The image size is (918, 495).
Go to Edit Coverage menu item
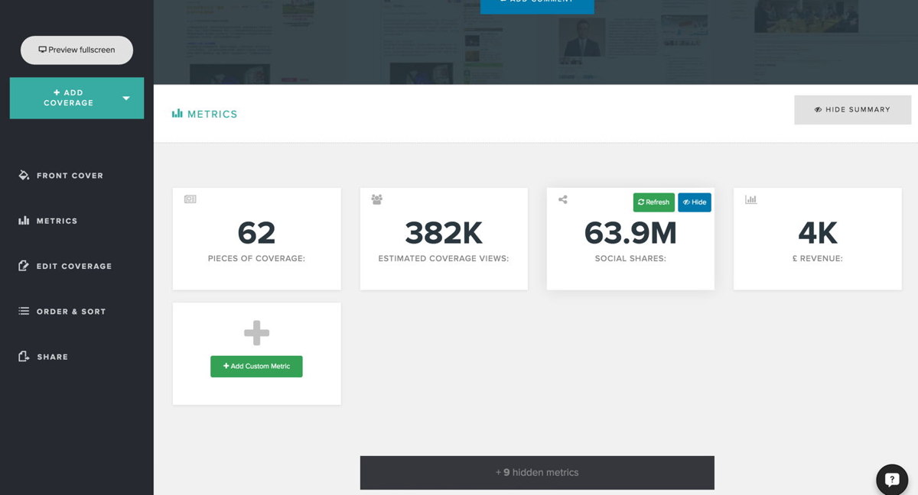73,266
